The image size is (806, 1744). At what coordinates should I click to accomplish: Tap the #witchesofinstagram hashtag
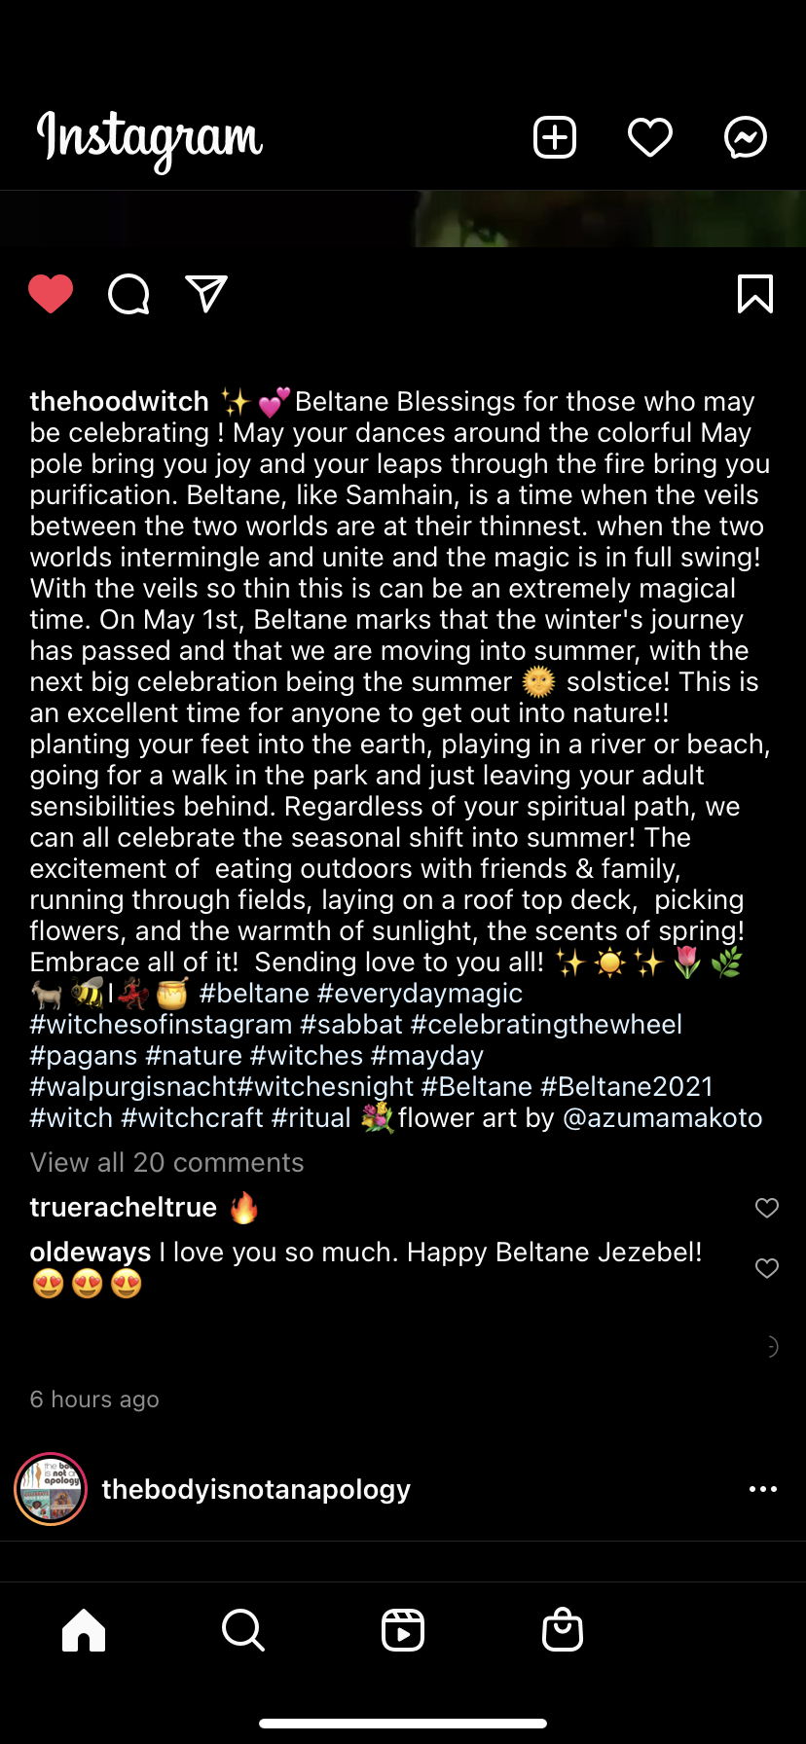click(x=161, y=1024)
